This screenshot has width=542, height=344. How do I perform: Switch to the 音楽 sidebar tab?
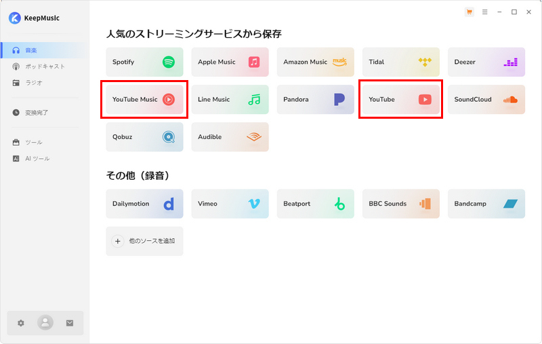45,50
